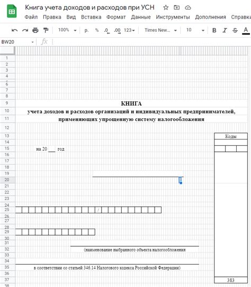Open the Дополнения menu
This screenshot has width=251, height=287.
(210, 17)
